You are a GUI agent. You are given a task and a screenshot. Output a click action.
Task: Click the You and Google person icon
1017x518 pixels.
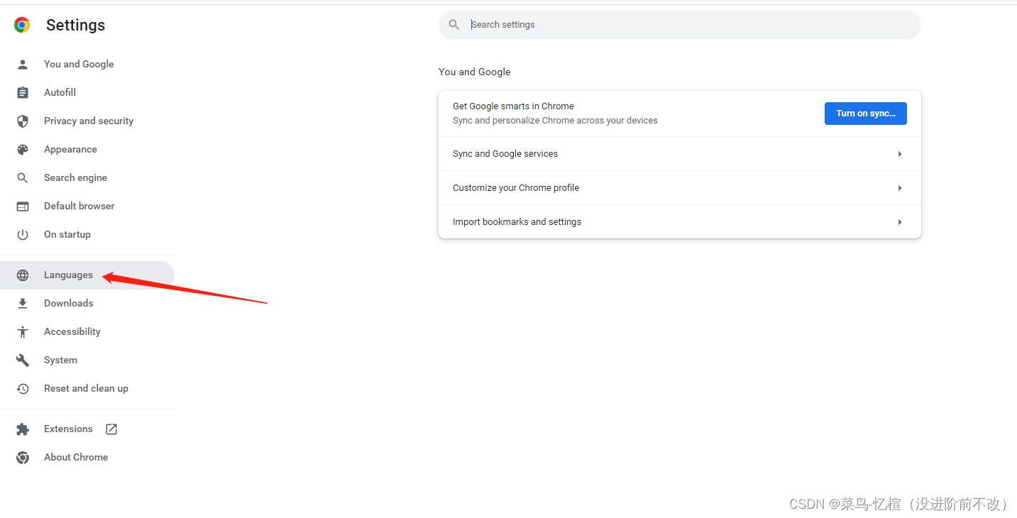(23, 64)
